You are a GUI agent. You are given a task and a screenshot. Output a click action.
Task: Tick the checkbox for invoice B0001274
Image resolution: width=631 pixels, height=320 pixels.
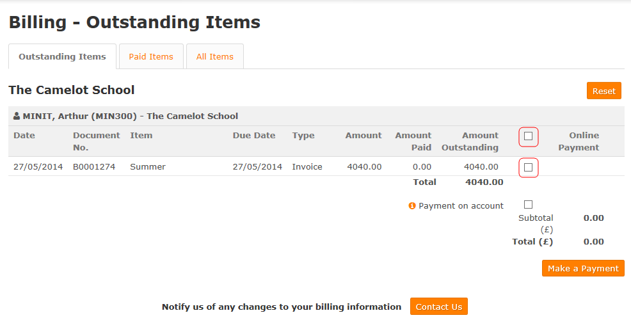pyautogui.click(x=529, y=168)
